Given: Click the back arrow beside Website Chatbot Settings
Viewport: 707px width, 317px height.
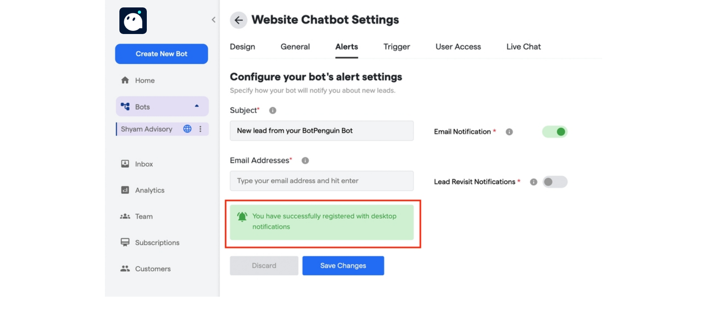Looking at the screenshot, I should tap(239, 20).
